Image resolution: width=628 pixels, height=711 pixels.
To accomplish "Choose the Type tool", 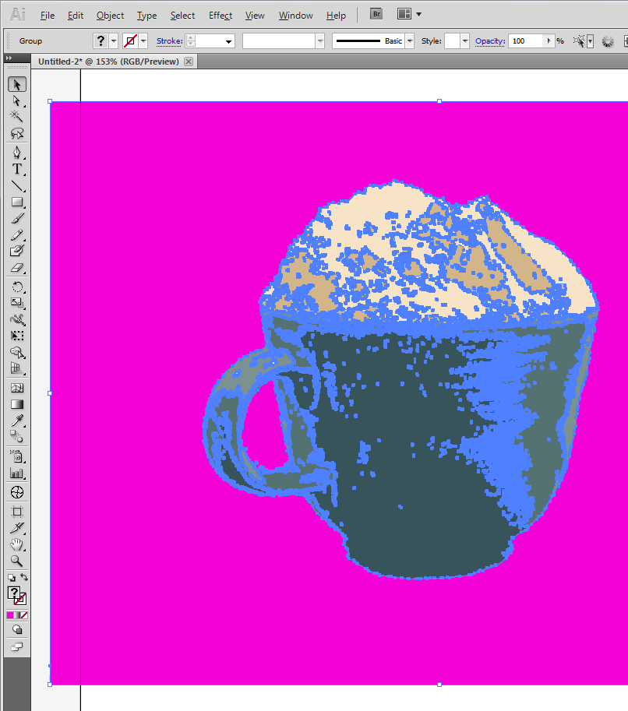I will click(x=16, y=169).
